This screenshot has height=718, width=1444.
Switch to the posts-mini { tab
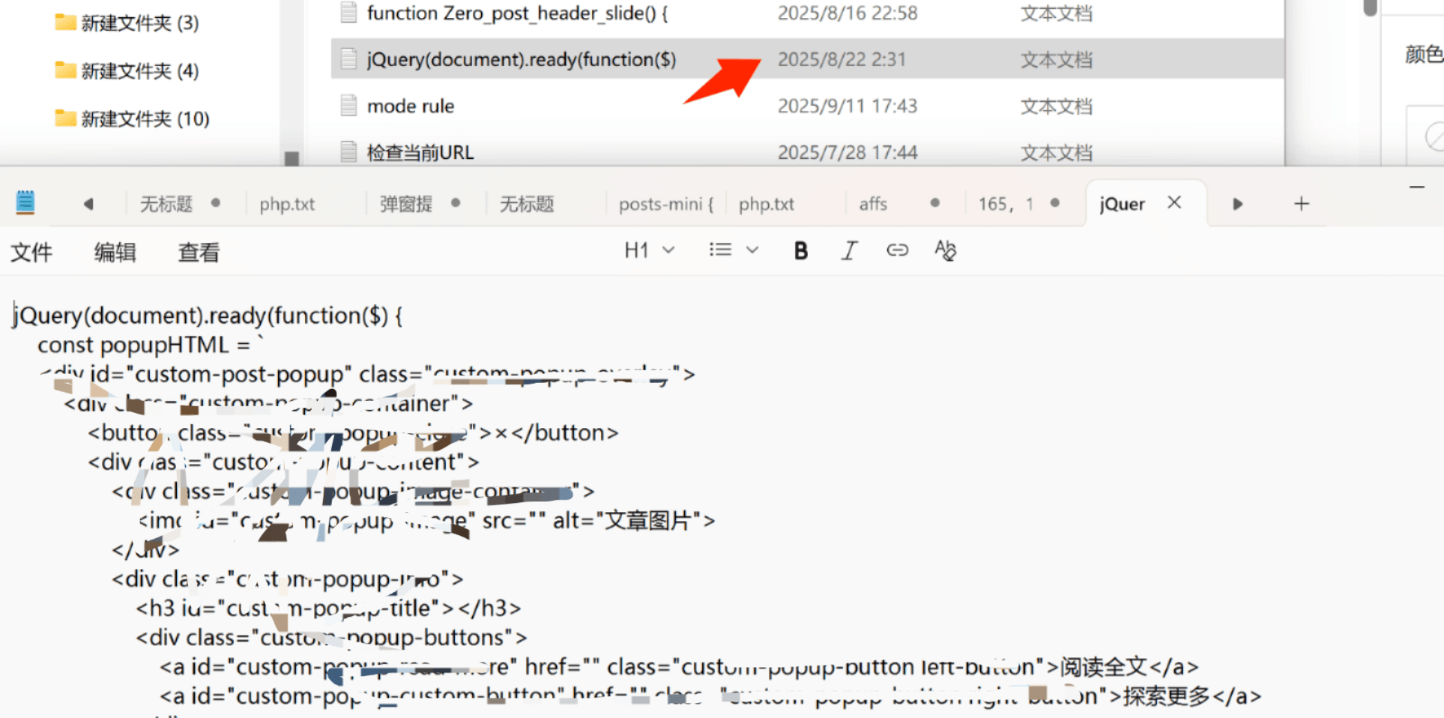click(665, 205)
